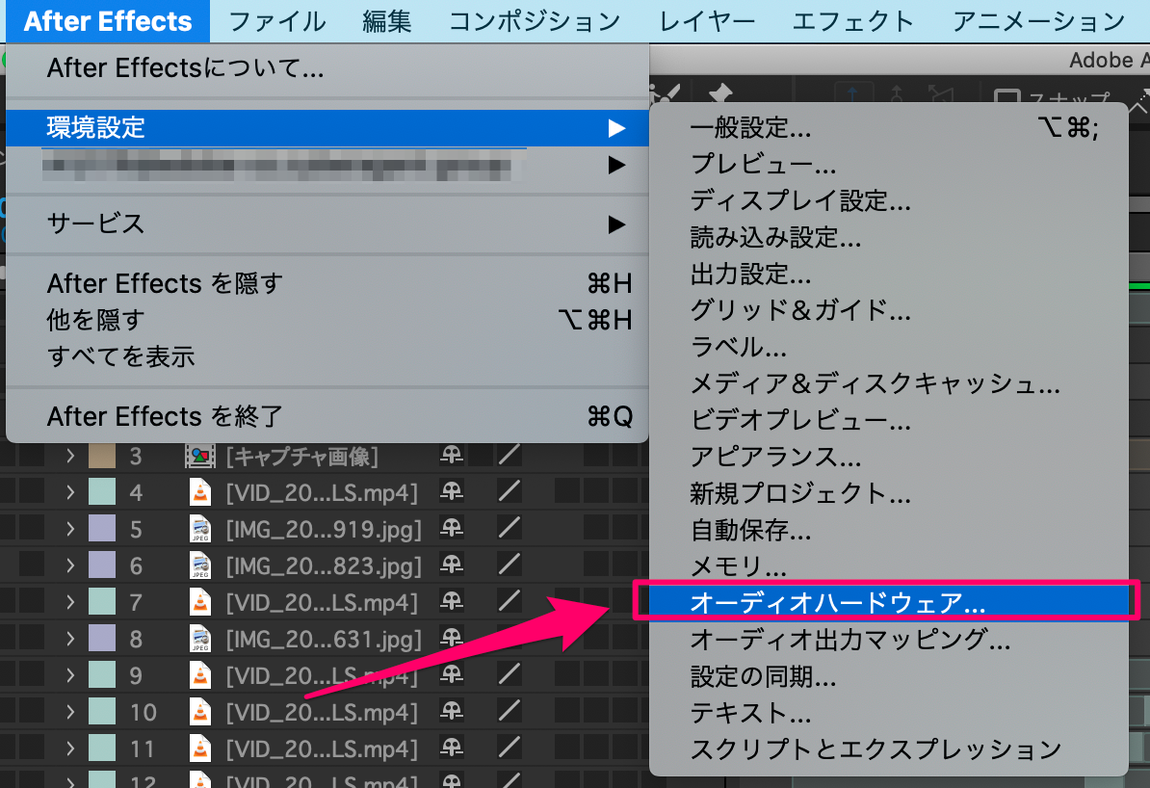
Task: Toggle shy switch on layer 6
Action: click(x=452, y=565)
